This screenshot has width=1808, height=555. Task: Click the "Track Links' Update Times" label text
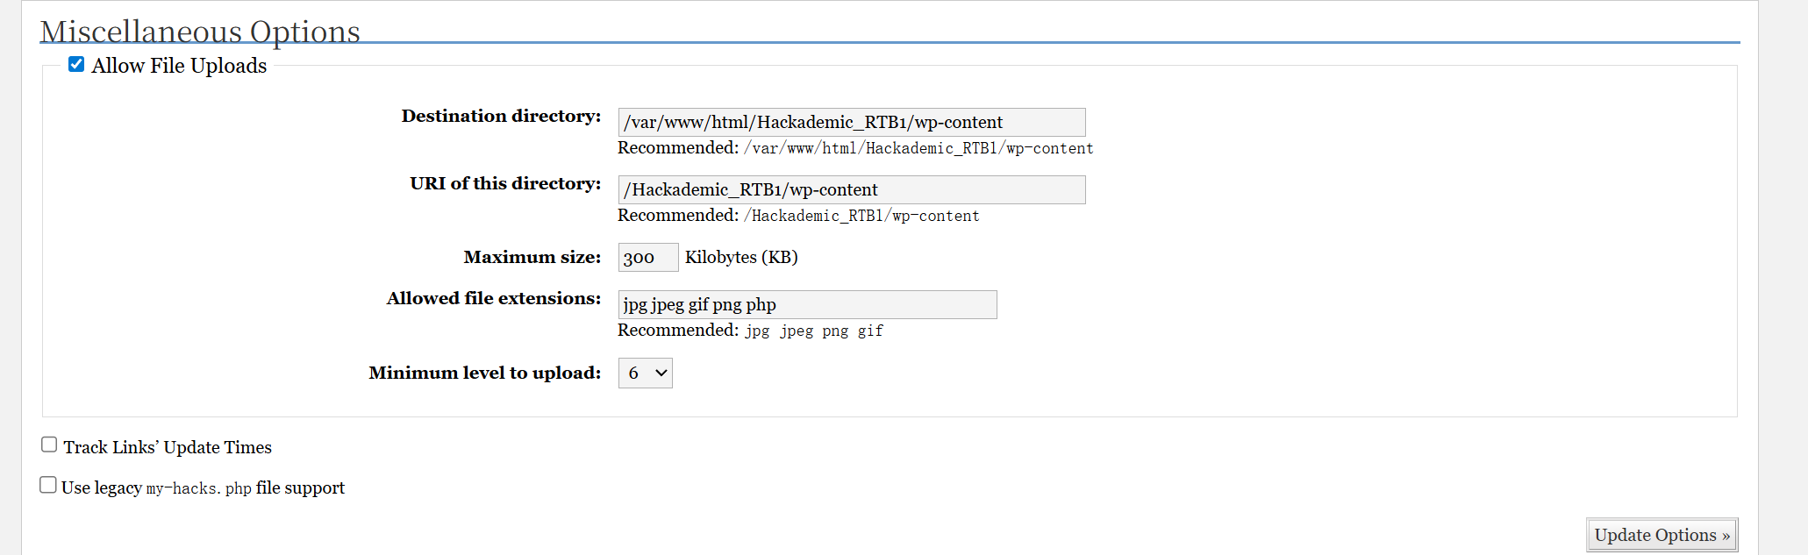pyautogui.click(x=168, y=447)
